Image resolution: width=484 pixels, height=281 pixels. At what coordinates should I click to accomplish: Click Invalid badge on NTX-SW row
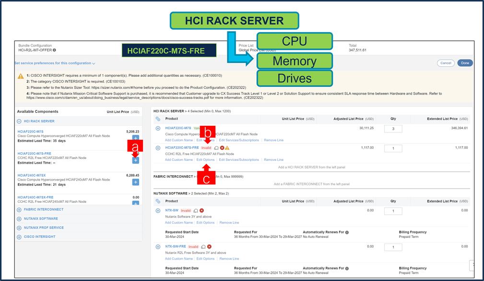click(x=186, y=211)
